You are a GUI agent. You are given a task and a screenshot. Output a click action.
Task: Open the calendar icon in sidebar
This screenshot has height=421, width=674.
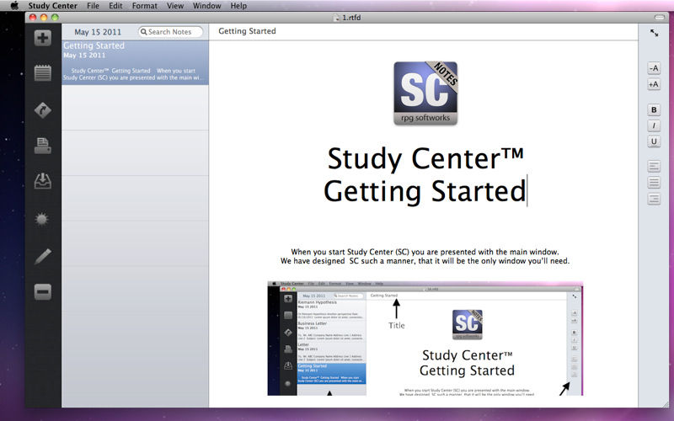click(43, 73)
